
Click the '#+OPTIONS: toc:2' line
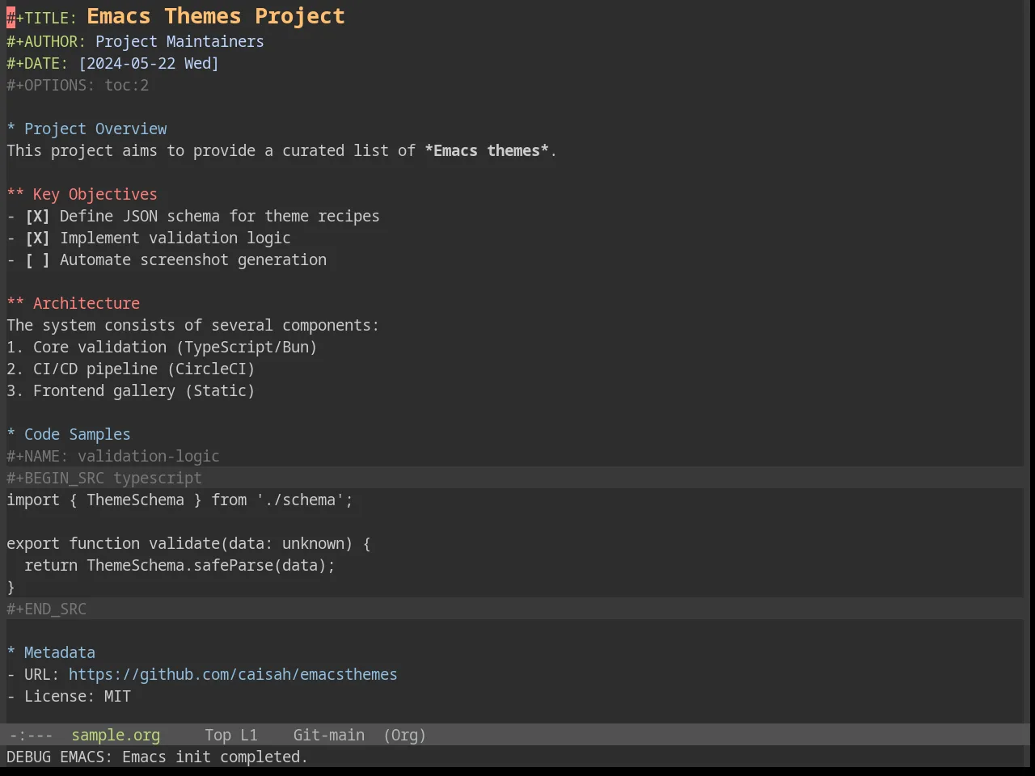tap(78, 85)
